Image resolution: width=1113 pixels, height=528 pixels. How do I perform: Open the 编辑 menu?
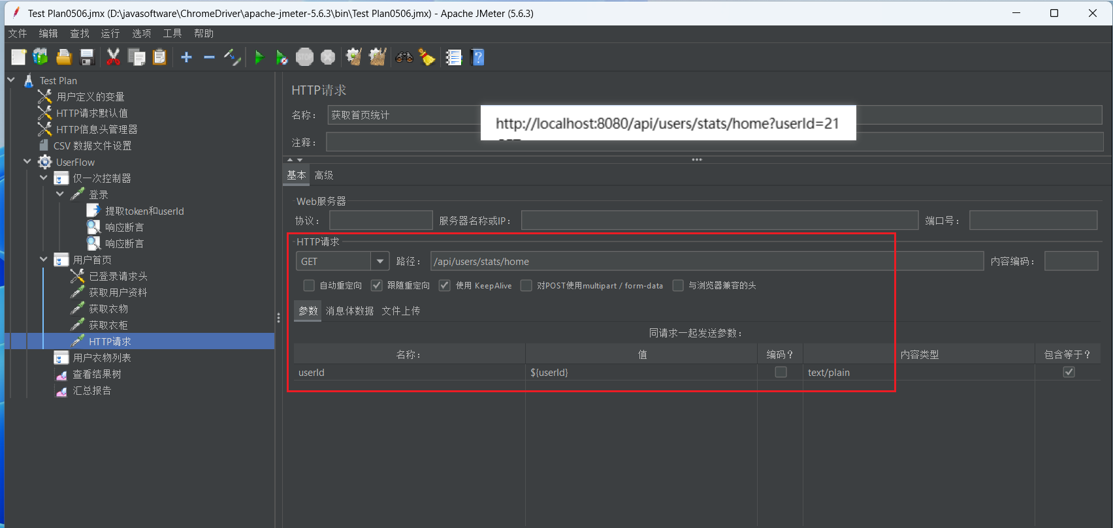(48, 33)
